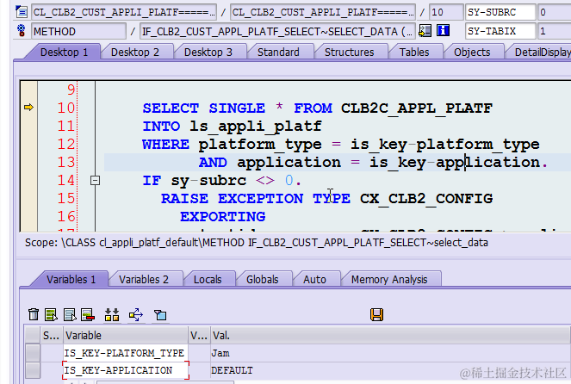This screenshot has width=571, height=384.
Task: Select the Variables 2 tab
Action: tap(144, 279)
